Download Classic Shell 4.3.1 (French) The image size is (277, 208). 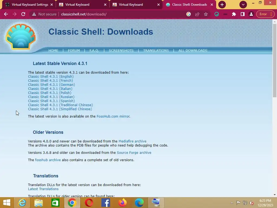(50, 81)
